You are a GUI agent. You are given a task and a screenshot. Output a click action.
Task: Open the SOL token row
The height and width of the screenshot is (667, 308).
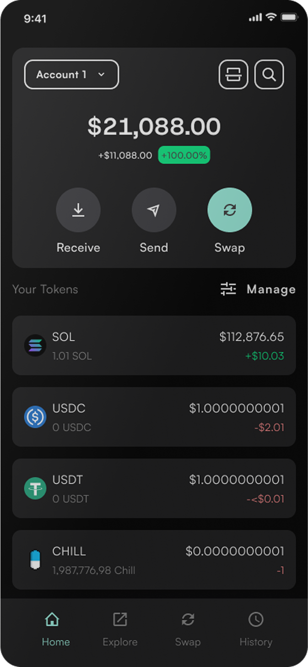pos(154,345)
